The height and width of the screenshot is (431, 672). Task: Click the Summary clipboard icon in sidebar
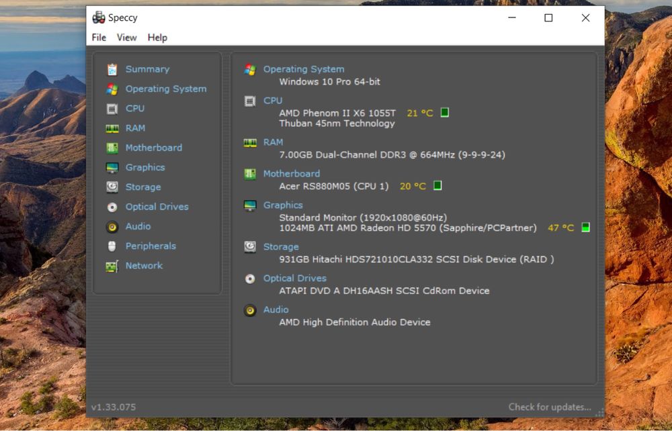112,69
